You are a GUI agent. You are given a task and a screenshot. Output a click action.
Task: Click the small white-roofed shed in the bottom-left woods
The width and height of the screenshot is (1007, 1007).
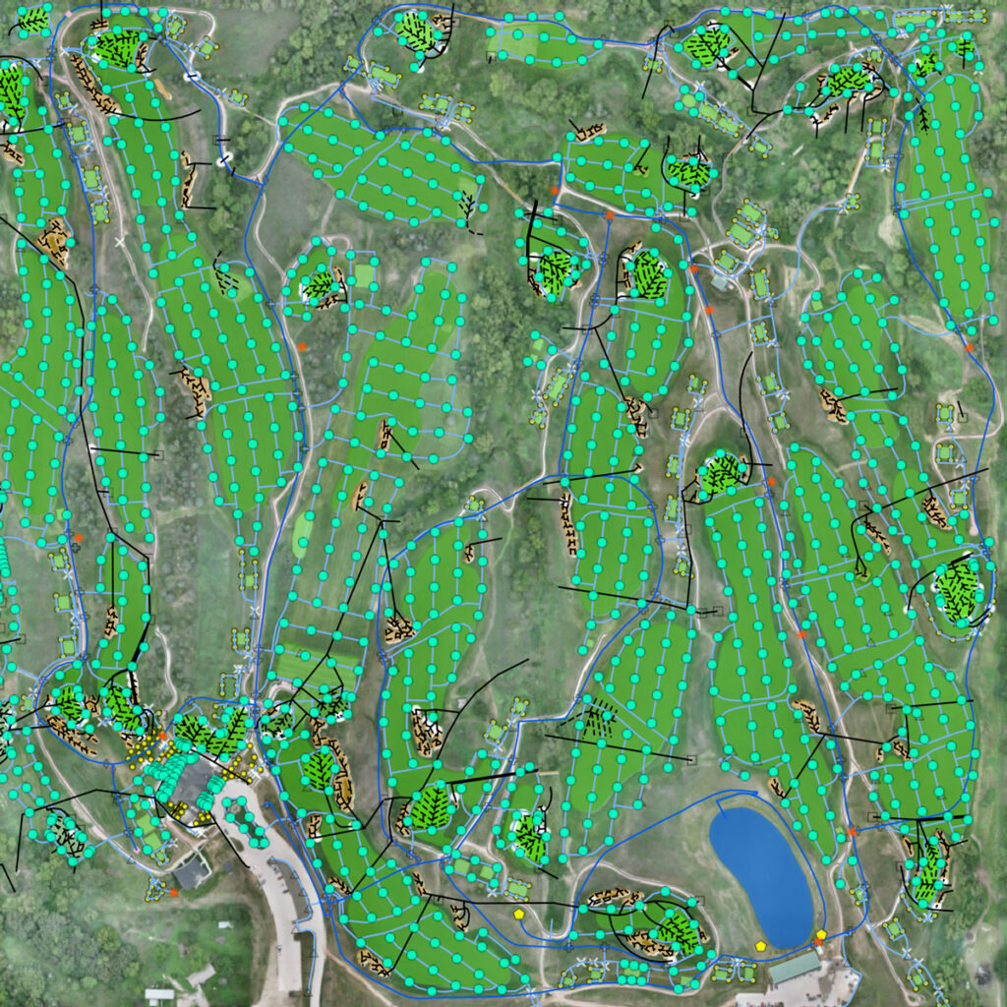[157, 994]
